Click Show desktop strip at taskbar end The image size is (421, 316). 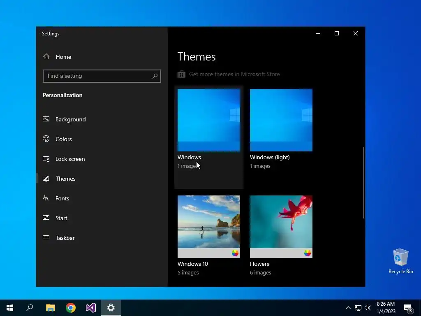pos(420,308)
